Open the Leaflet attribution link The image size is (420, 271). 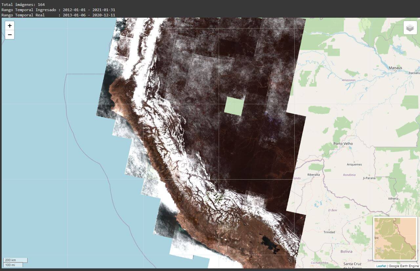pyautogui.click(x=381, y=266)
